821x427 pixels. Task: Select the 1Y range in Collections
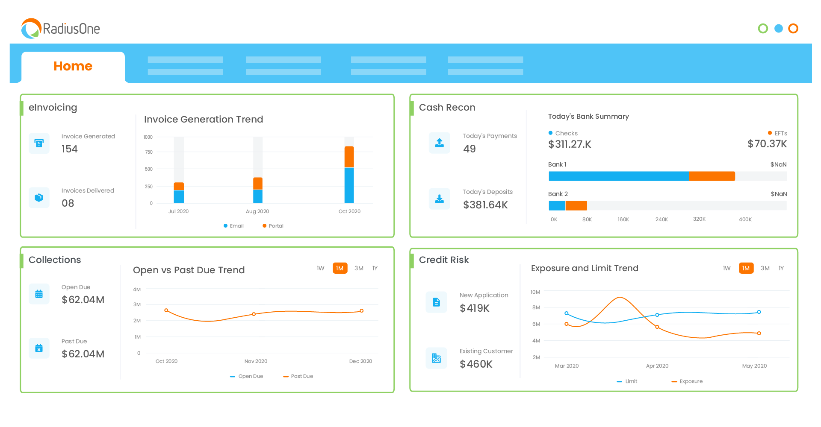point(375,268)
